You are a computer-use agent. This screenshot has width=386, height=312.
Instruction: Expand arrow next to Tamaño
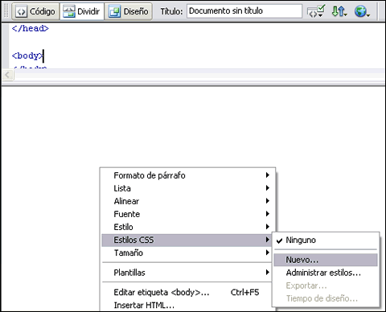click(x=267, y=252)
